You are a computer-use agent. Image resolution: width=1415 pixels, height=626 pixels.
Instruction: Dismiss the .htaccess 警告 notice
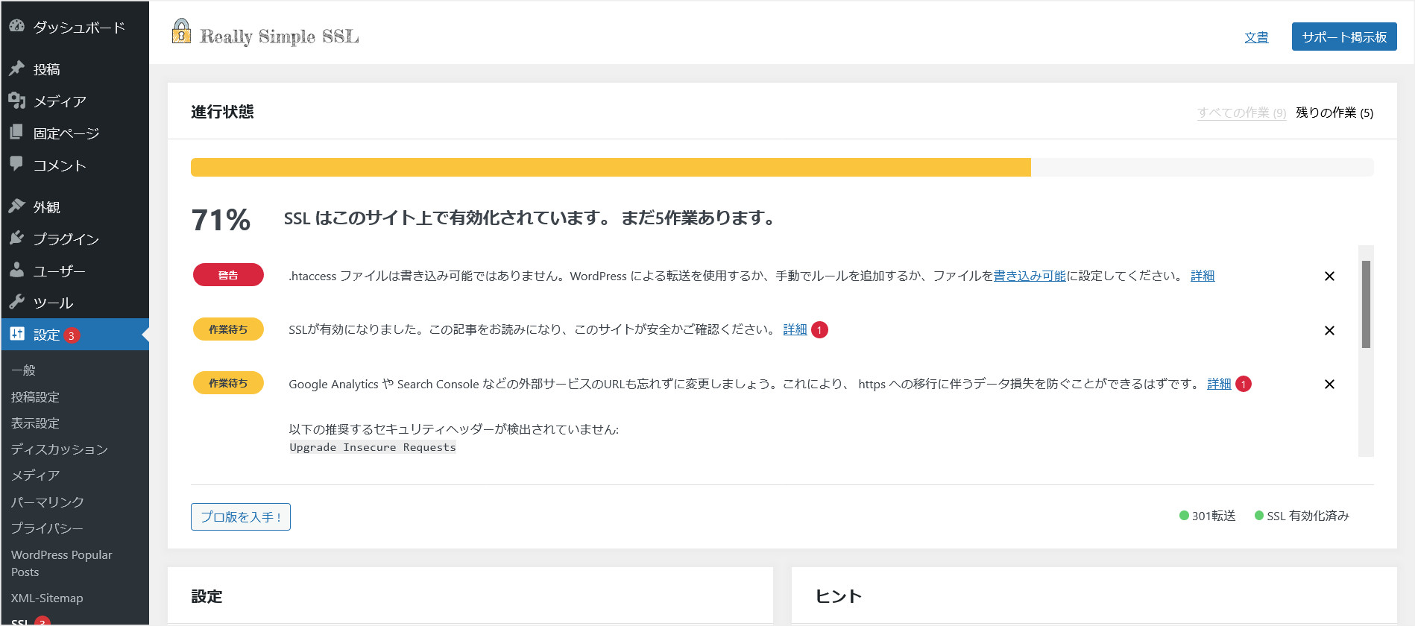pos(1329,276)
